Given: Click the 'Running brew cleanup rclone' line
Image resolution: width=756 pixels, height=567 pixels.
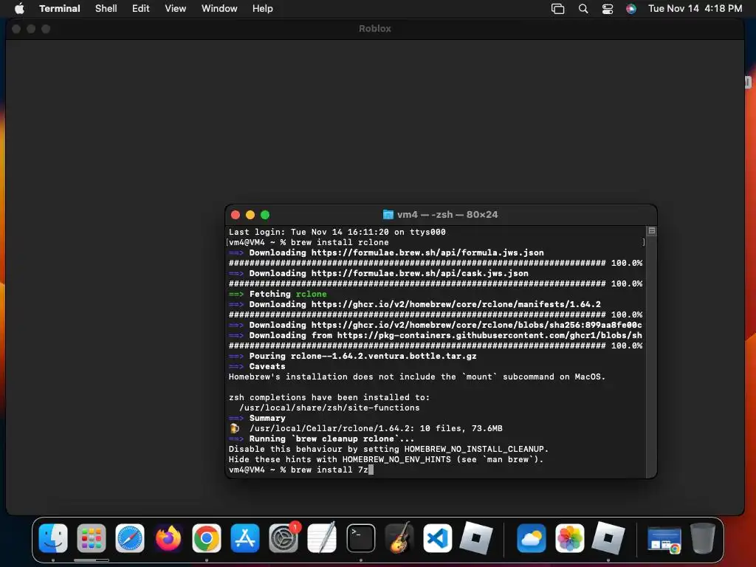Looking at the screenshot, I should pyautogui.click(x=321, y=439).
